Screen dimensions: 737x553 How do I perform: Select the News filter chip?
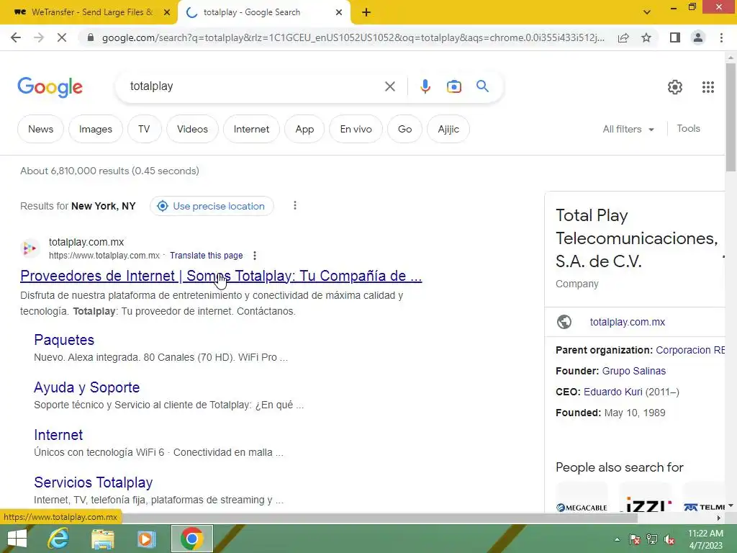40,129
